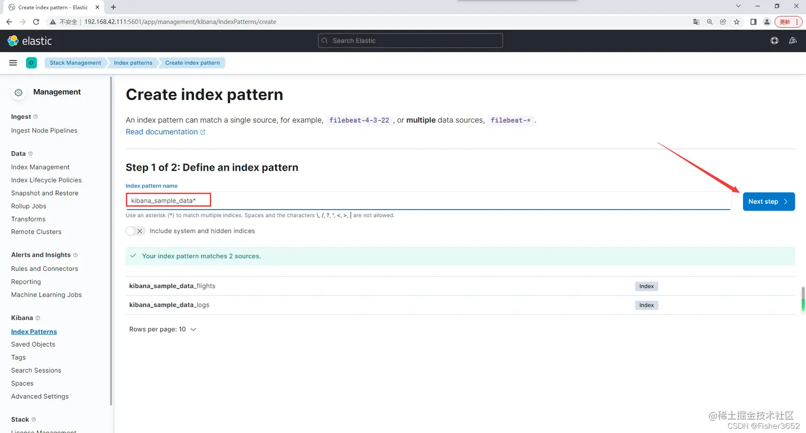Click the not-secure warning icon

tap(53, 22)
